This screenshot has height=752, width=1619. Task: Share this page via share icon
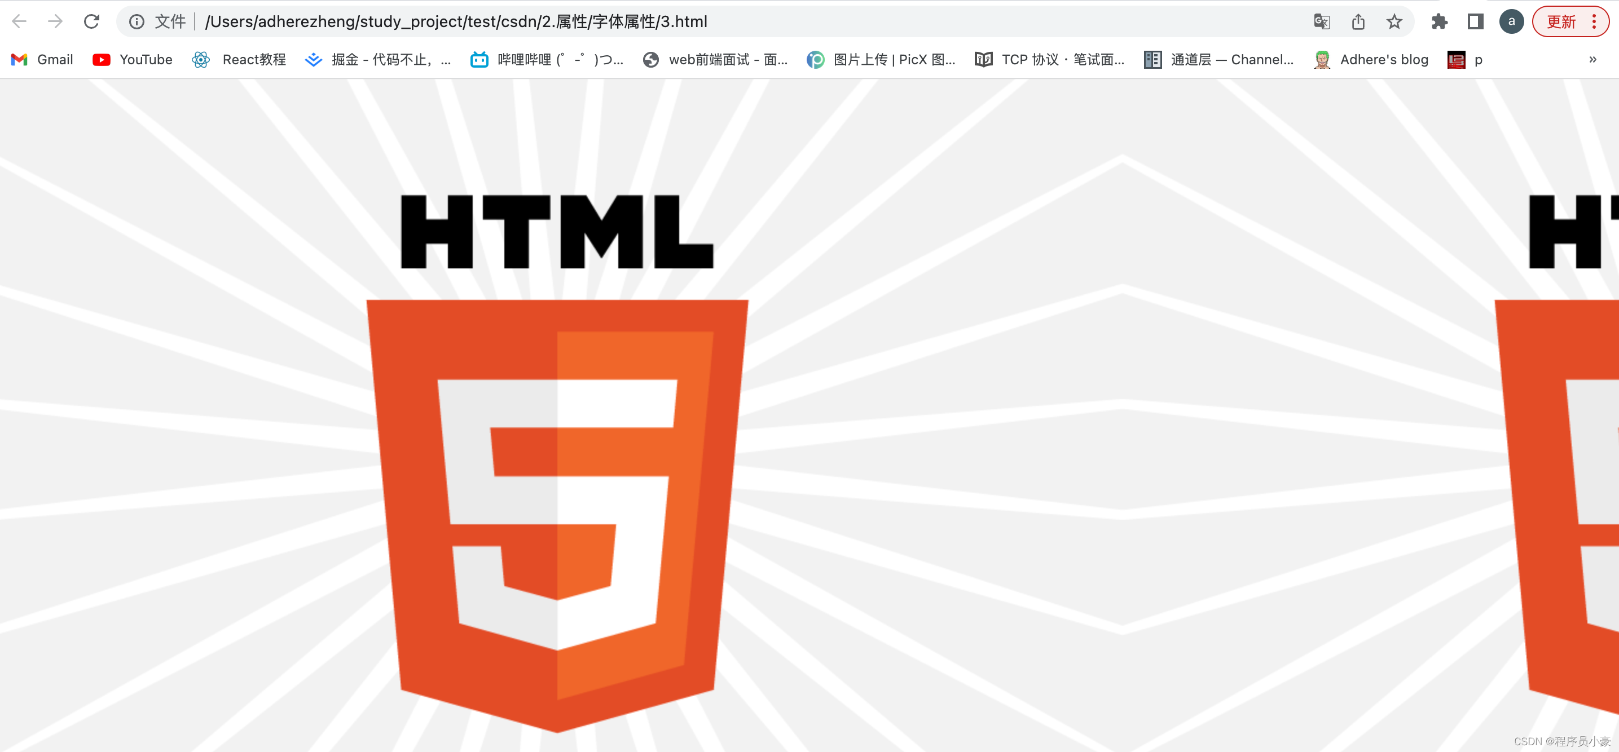tap(1358, 22)
